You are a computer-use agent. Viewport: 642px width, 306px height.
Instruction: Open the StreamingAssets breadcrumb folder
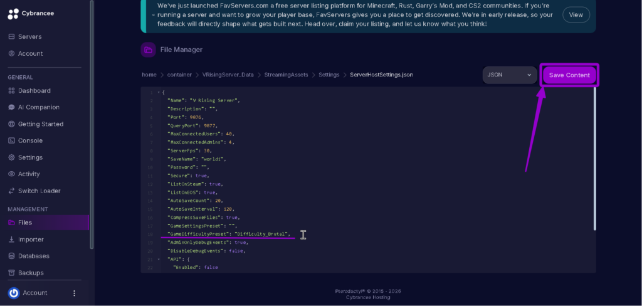click(x=286, y=75)
